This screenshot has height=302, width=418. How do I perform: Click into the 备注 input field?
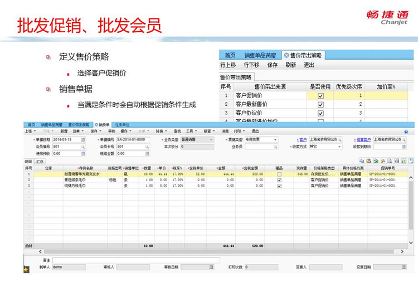136,260
